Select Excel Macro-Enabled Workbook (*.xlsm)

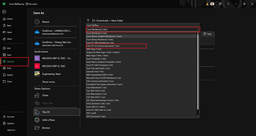coord(142,36)
